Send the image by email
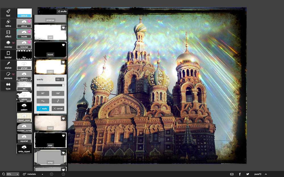This screenshot has height=177, width=284. [x=232, y=174]
